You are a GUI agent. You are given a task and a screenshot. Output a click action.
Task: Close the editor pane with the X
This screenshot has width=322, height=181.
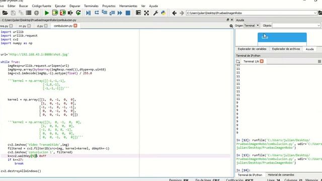coord(232,20)
